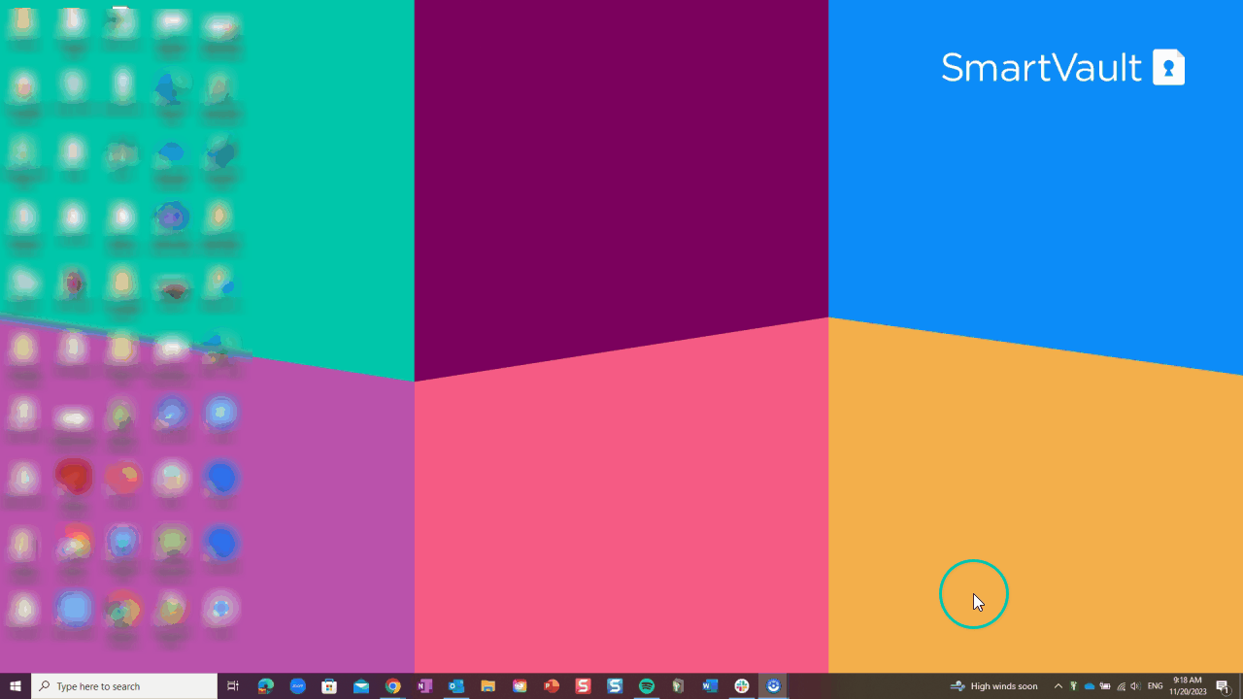
Task: Open Spotify from the taskbar
Action: coord(647,686)
